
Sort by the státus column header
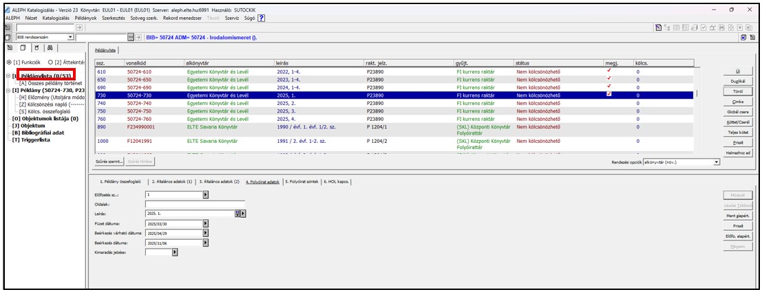pyautogui.click(x=558, y=63)
